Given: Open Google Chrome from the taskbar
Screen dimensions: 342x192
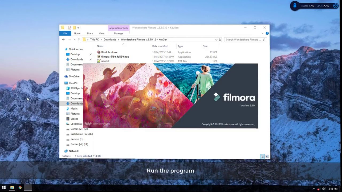Looking at the screenshot, I should (x=20, y=188).
